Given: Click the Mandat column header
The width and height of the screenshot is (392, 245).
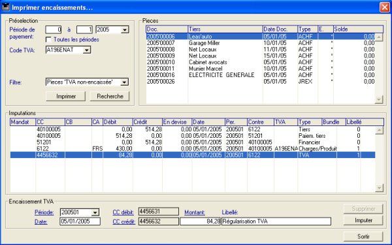Looking at the screenshot, I should tap(23, 122).
